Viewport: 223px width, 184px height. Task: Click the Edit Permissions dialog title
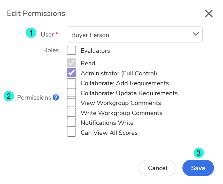pos(36,13)
